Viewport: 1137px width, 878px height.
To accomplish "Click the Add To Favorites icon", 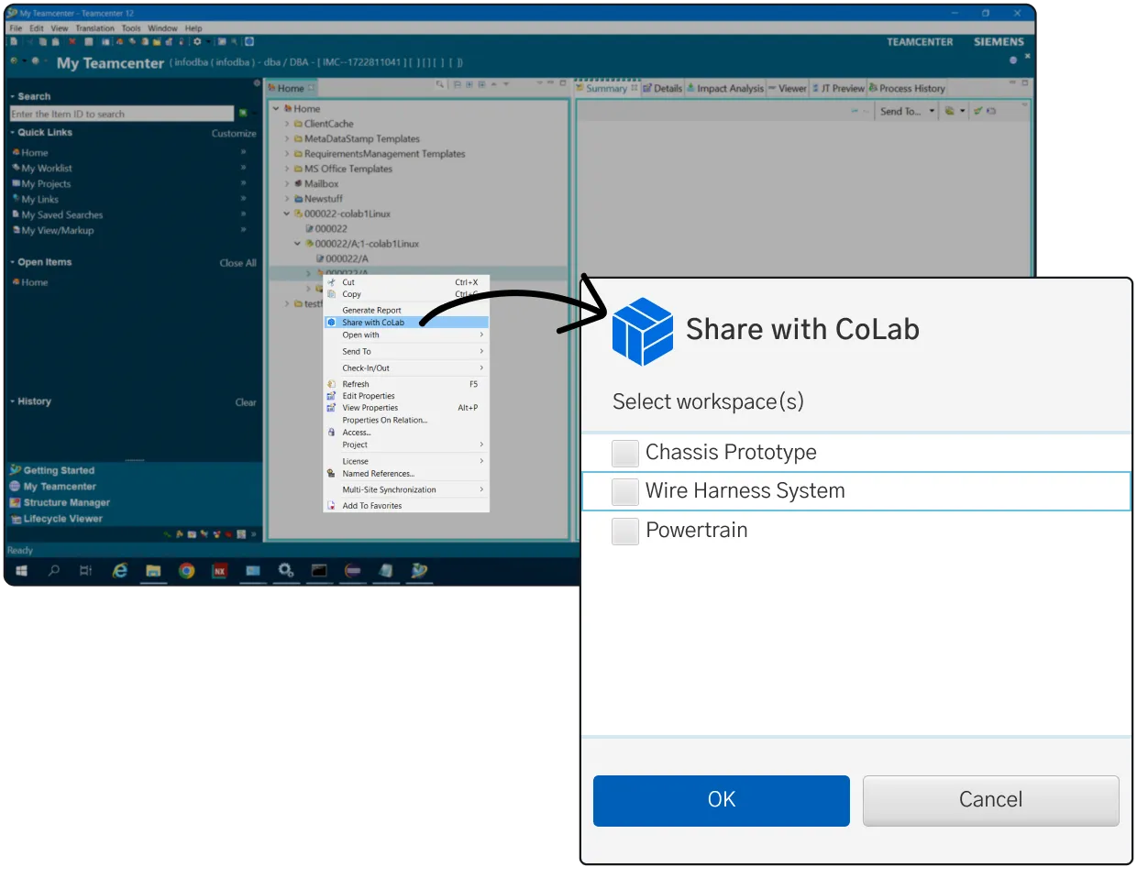I will (x=332, y=506).
